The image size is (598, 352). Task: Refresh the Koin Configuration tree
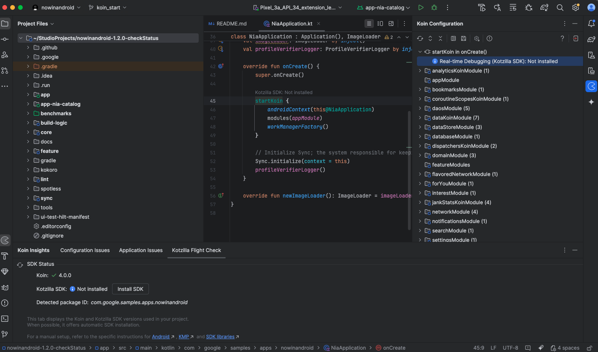pos(420,38)
